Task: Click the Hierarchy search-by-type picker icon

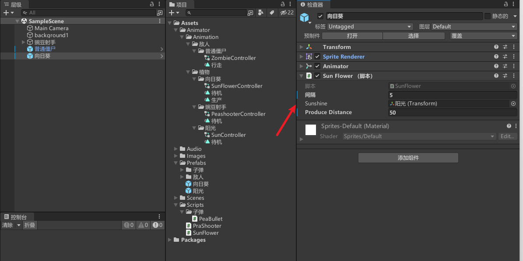Action: click(160, 13)
